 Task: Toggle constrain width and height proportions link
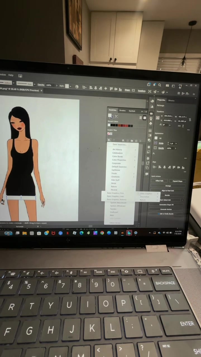(x=190, y=120)
